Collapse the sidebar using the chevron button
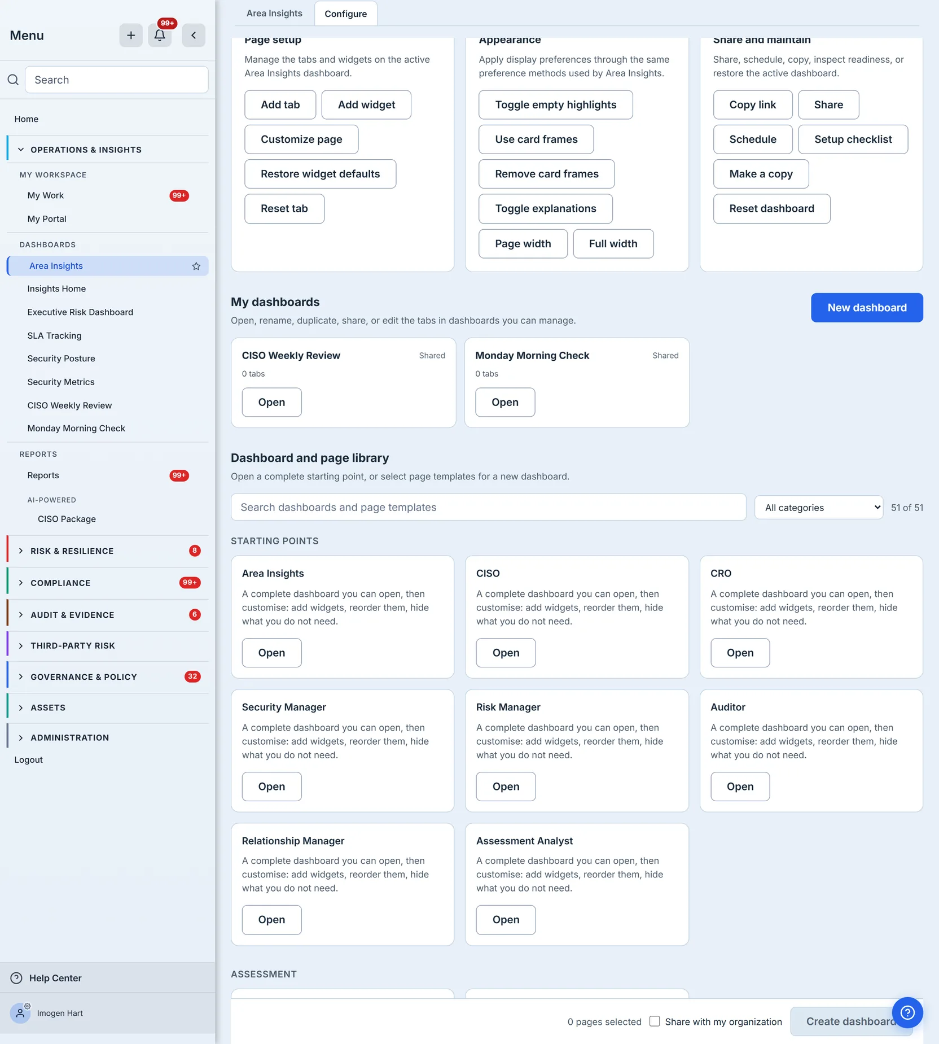The height and width of the screenshot is (1044, 939). (x=194, y=36)
